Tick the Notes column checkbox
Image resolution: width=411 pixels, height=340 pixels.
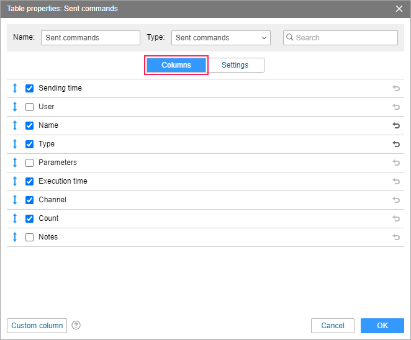coord(29,237)
